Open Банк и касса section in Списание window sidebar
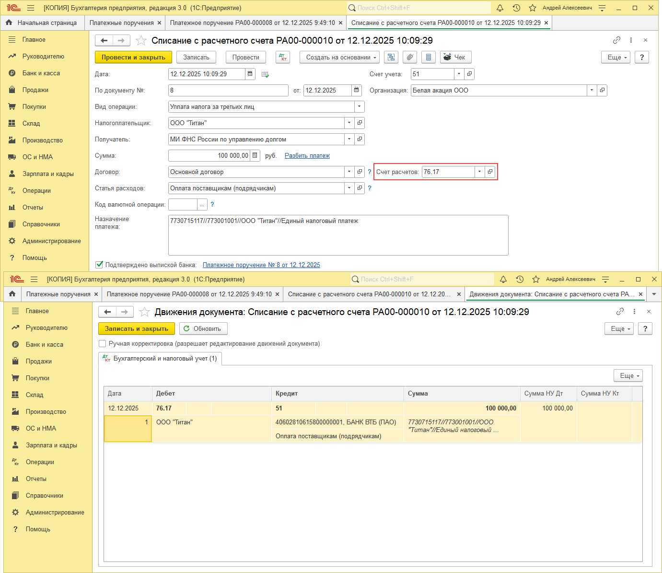Viewport: 662px width, 573px height. pyautogui.click(x=41, y=73)
